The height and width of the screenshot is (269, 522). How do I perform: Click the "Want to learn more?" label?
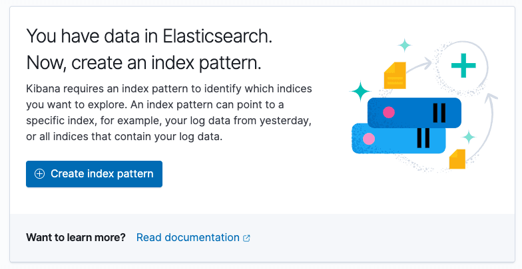tap(76, 237)
